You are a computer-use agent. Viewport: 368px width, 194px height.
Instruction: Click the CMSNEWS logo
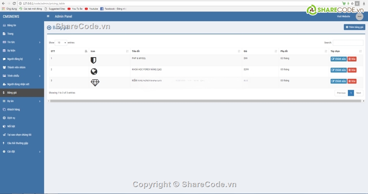tap(11, 16)
